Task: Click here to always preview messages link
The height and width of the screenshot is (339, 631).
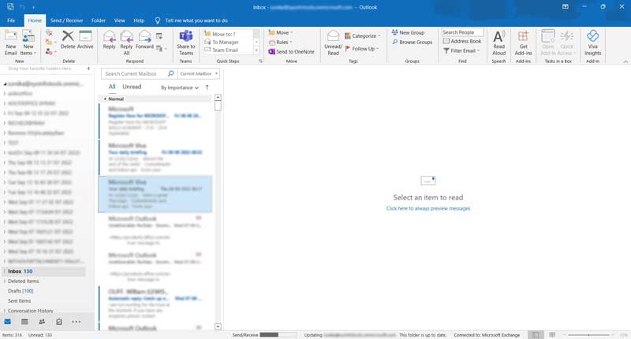Action: pos(428,208)
